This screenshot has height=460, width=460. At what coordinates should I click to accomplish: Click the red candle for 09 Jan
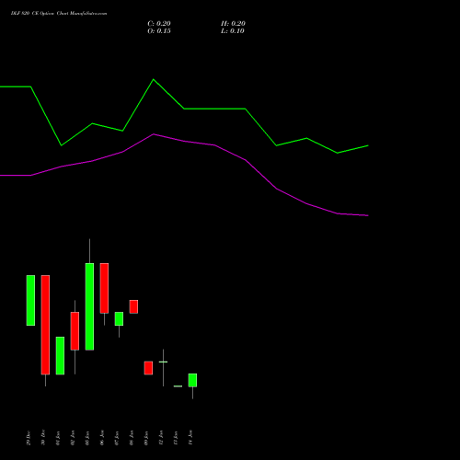[x=148, y=368]
